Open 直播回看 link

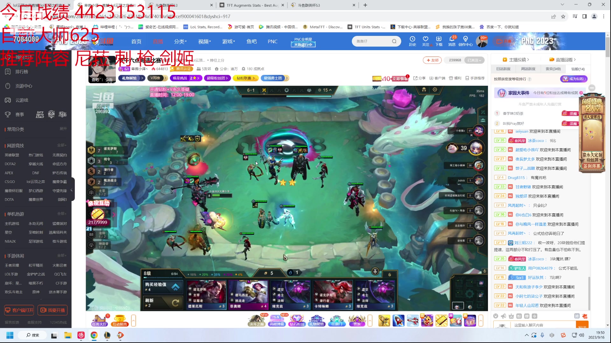[562, 59]
